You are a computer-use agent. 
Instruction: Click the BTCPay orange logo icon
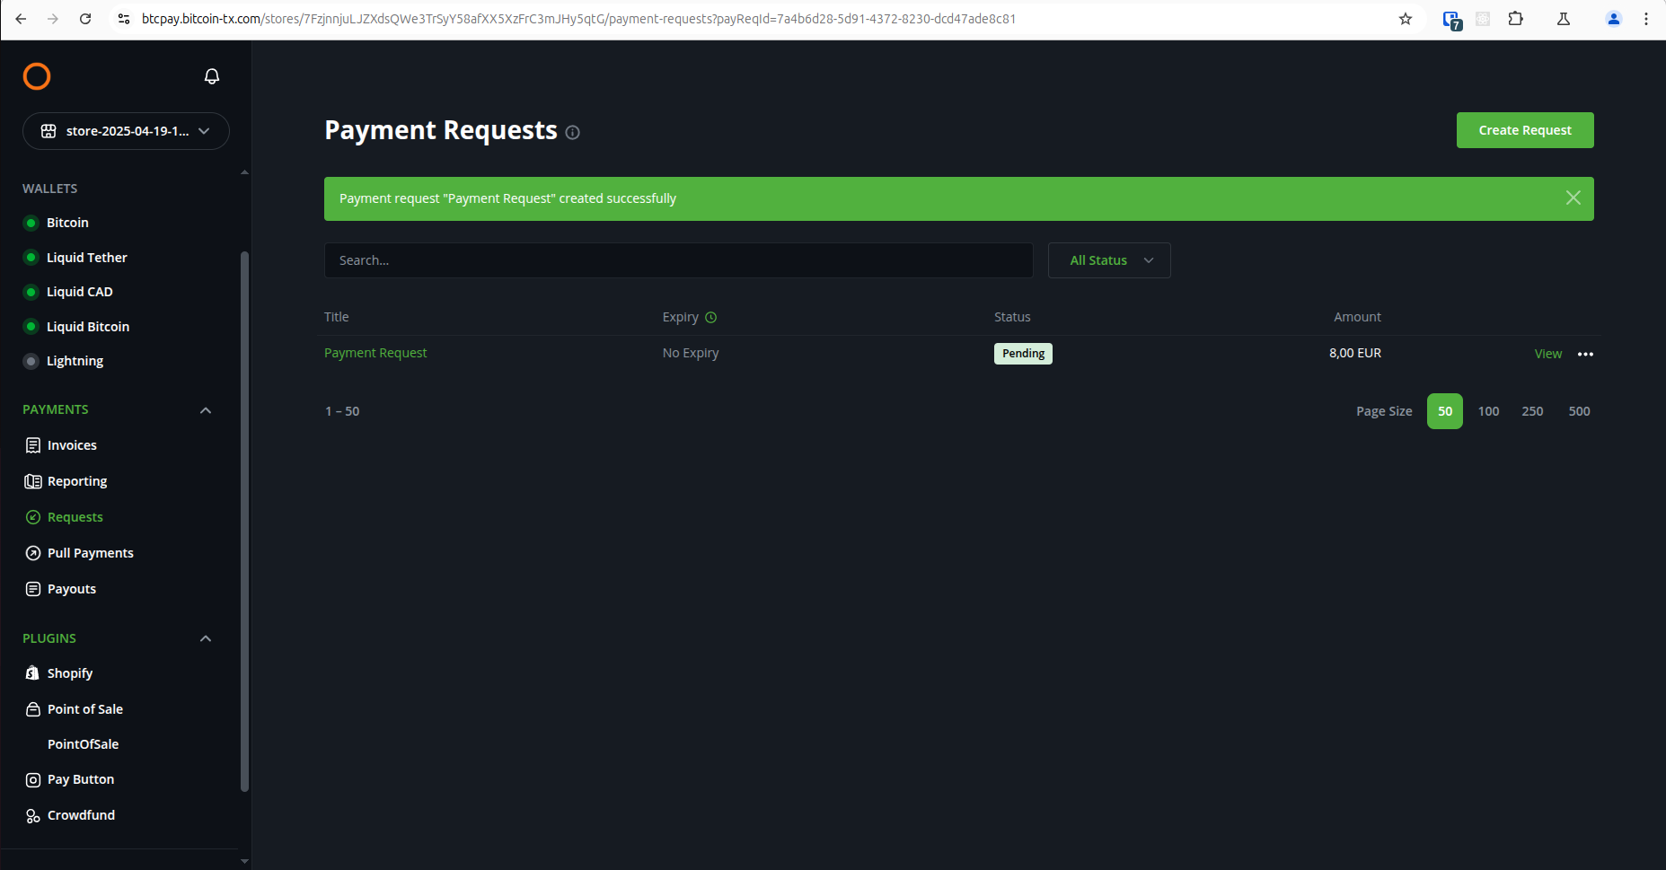pos(37,76)
